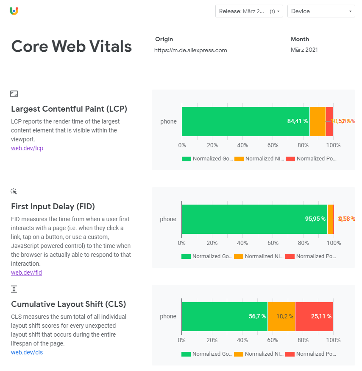Click green Good legend swatch in CLS chart
Image resolution: width=362 pixels, height=371 pixels.
(186, 354)
